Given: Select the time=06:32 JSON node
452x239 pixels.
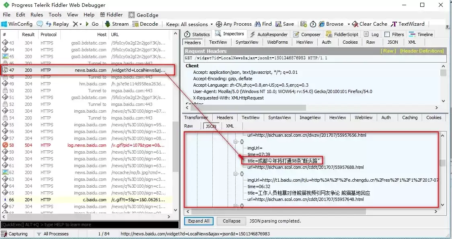Looking at the screenshot, I should (259, 186).
